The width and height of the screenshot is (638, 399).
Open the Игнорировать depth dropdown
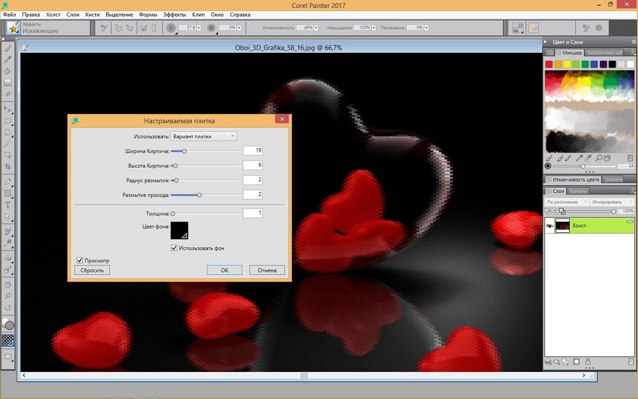(612, 202)
